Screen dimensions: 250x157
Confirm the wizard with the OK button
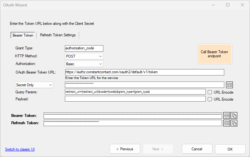point(230,149)
